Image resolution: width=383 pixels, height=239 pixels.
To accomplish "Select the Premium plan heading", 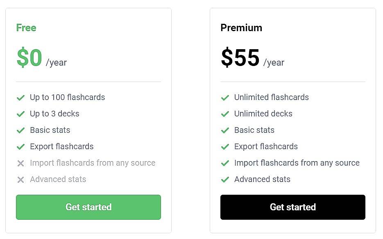I will pos(241,28).
